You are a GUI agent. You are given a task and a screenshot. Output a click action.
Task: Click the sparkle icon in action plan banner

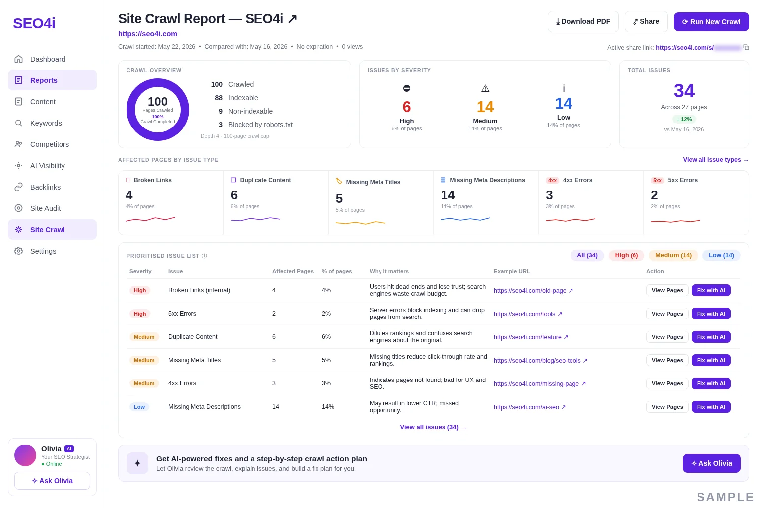[137, 463]
